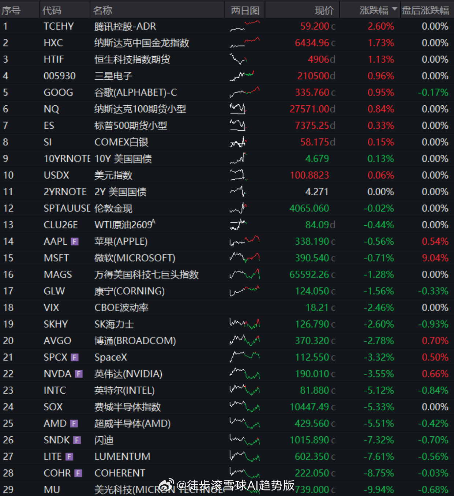Viewport: 454px width, 496px height.
Task: Open HXC two-day mini chart
Action: 245,43
